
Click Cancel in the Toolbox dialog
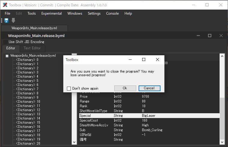click(149, 88)
